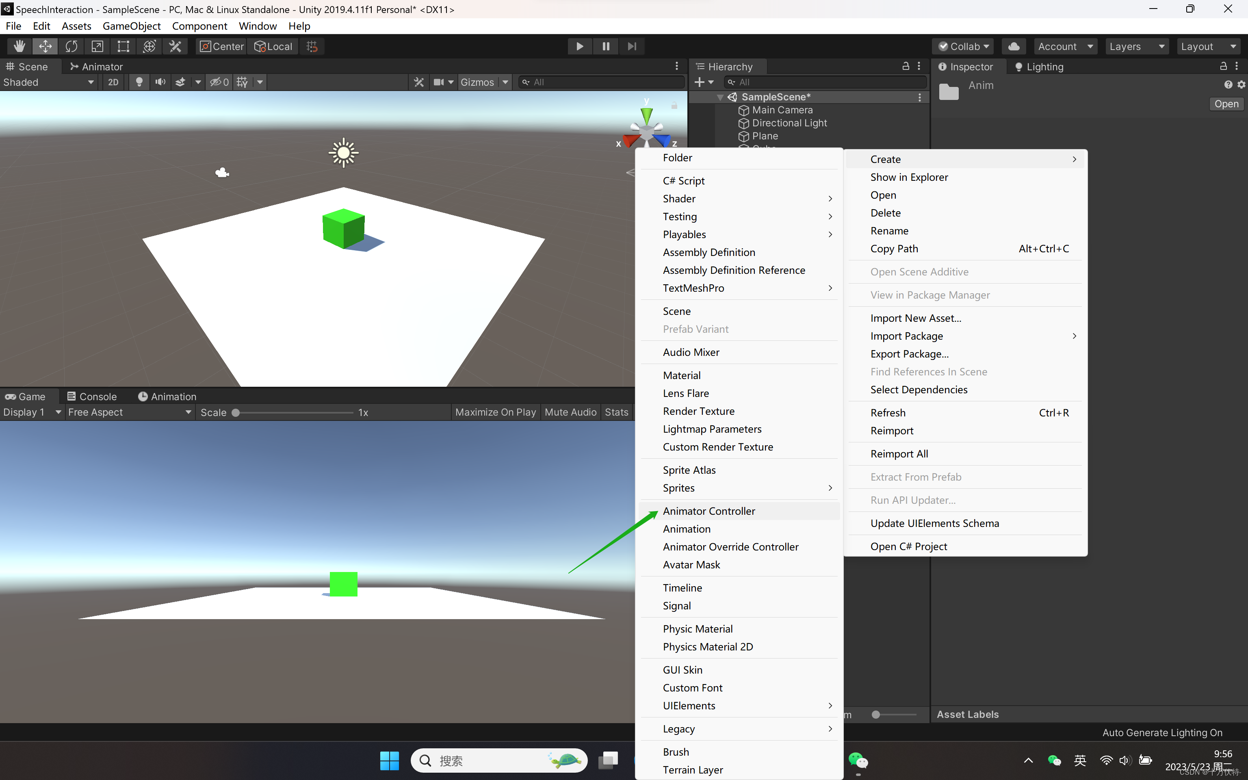Image resolution: width=1248 pixels, height=780 pixels.
Task: Click the Gizmos toggle button
Action: pos(476,82)
